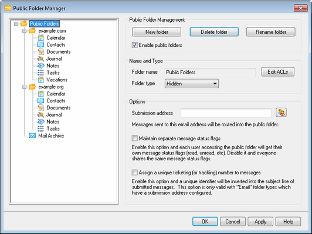Click the New folder button
Image resolution: width=312 pixels, height=234 pixels.
(157, 32)
